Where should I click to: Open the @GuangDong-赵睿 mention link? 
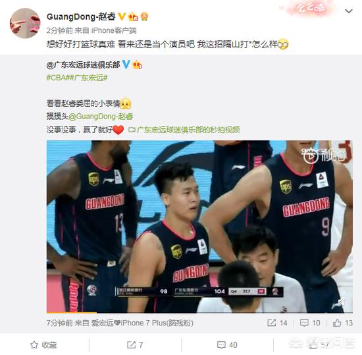click(101, 117)
